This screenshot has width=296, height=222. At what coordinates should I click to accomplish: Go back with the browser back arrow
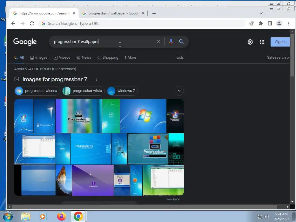13,23
